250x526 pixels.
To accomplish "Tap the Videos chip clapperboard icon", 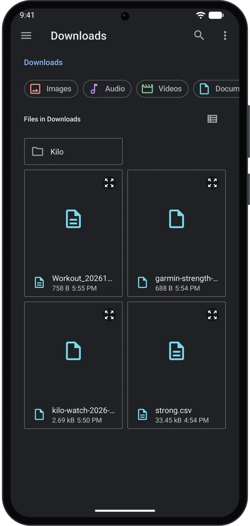I will coord(147,89).
